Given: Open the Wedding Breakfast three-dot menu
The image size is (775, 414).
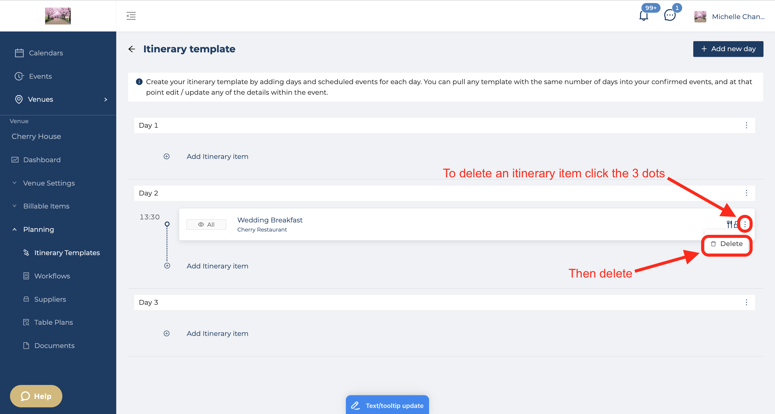Looking at the screenshot, I should 745,224.
